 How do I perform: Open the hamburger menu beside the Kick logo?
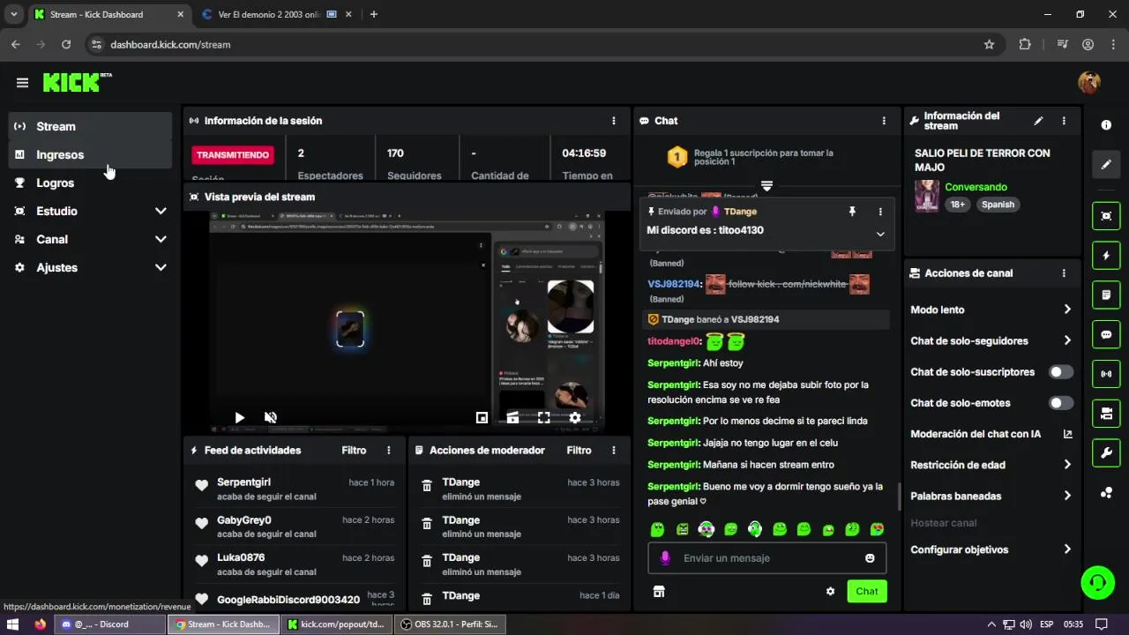pos(23,83)
